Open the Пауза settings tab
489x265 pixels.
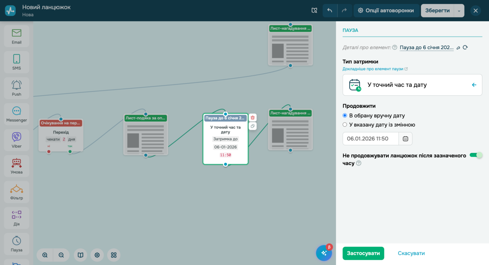point(350,31)
